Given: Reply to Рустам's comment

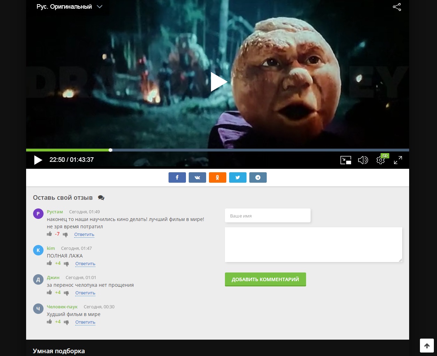Looking at the screenshot, I should (x=84, y=234).
